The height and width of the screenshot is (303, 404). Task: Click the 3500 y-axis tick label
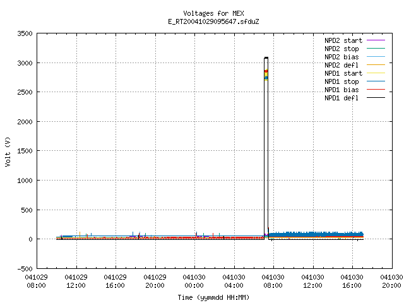(x=25, y=33)
